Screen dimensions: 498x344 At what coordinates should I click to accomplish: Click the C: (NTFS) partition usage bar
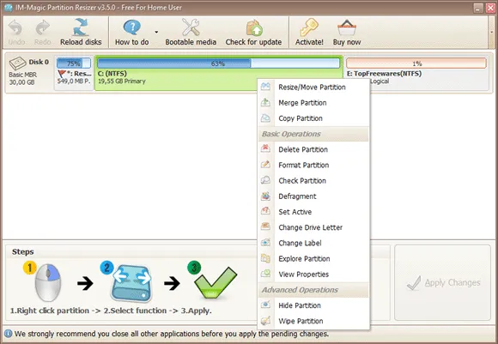(x=218, y=63)
